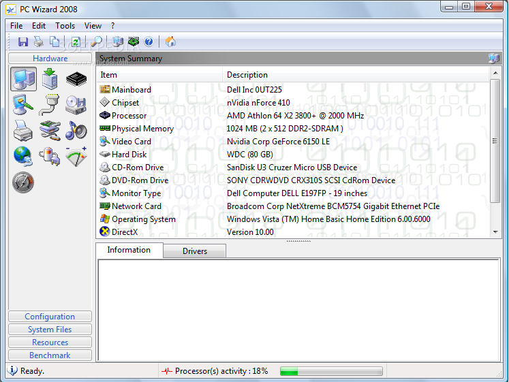This screenshot has height=382, width=509.
Task: Open the Tools menu
Action: click(x=65, y=26)
